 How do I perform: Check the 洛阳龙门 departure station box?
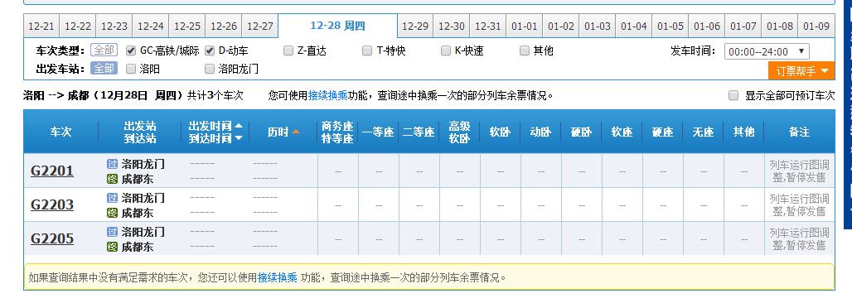click(209, 69)
